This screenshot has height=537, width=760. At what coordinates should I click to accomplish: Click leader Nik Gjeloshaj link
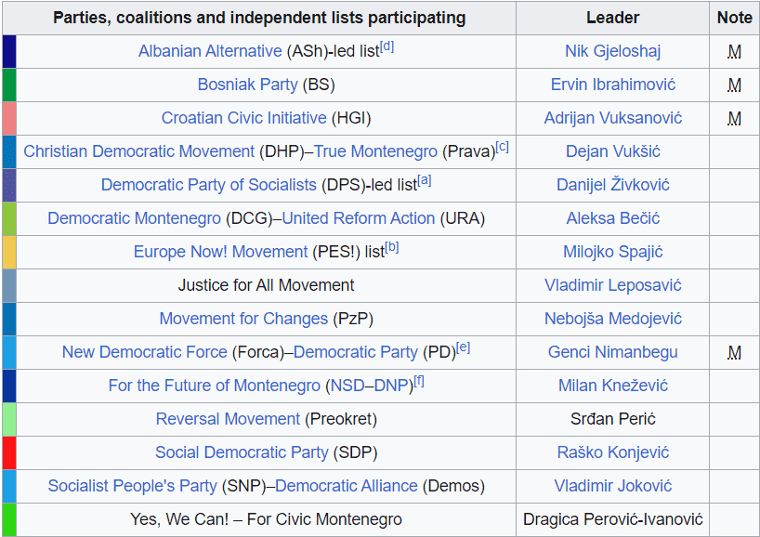pyautogui.click(x=612, y=51)
